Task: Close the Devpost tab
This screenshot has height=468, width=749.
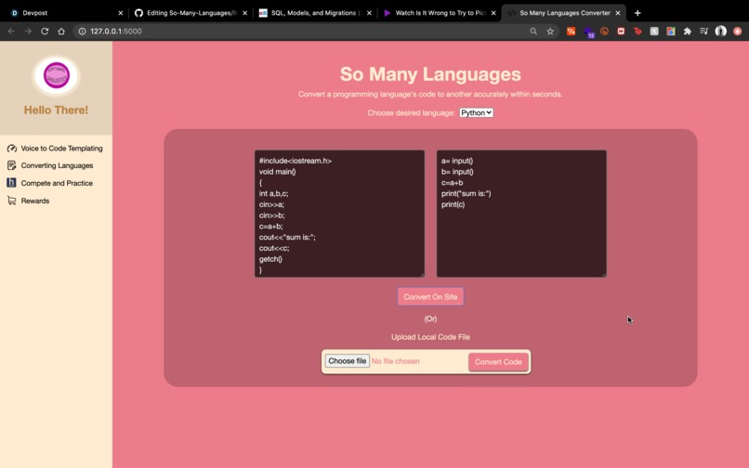Action: coord(121,13)
